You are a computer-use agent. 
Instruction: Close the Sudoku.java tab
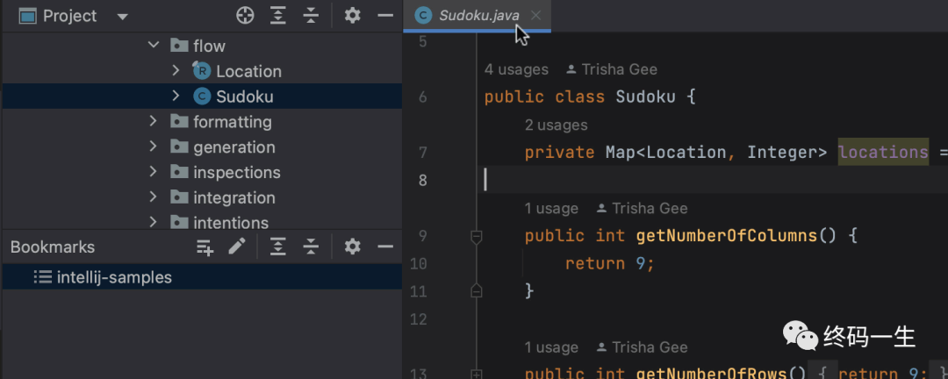[x=535, y=16]
